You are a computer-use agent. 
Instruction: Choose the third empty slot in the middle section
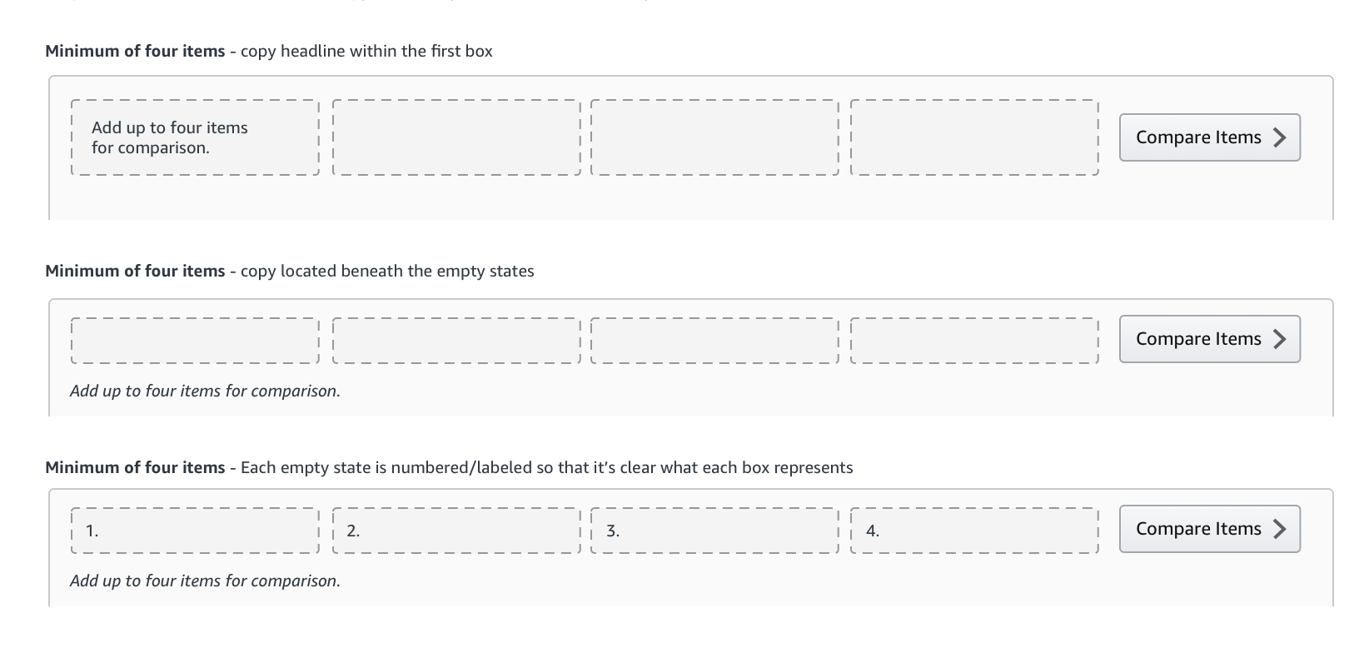pos(714,341)
